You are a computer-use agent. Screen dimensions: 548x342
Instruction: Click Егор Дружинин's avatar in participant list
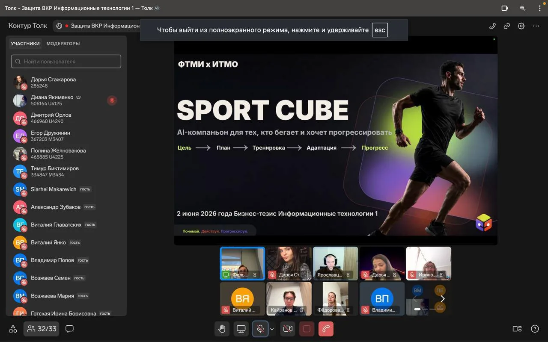coord(20,136)
